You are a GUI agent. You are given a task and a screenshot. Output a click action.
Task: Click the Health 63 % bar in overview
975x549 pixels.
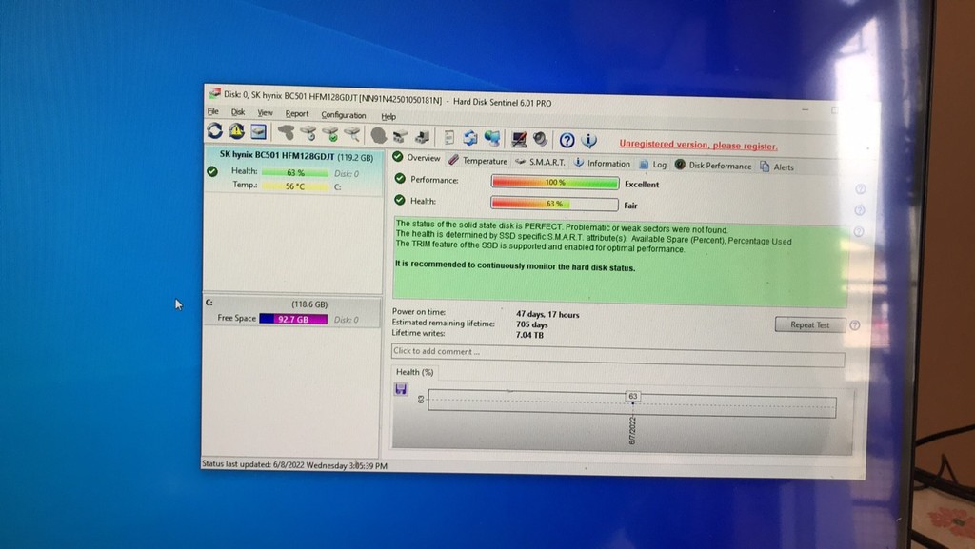(x=554, y=204)
